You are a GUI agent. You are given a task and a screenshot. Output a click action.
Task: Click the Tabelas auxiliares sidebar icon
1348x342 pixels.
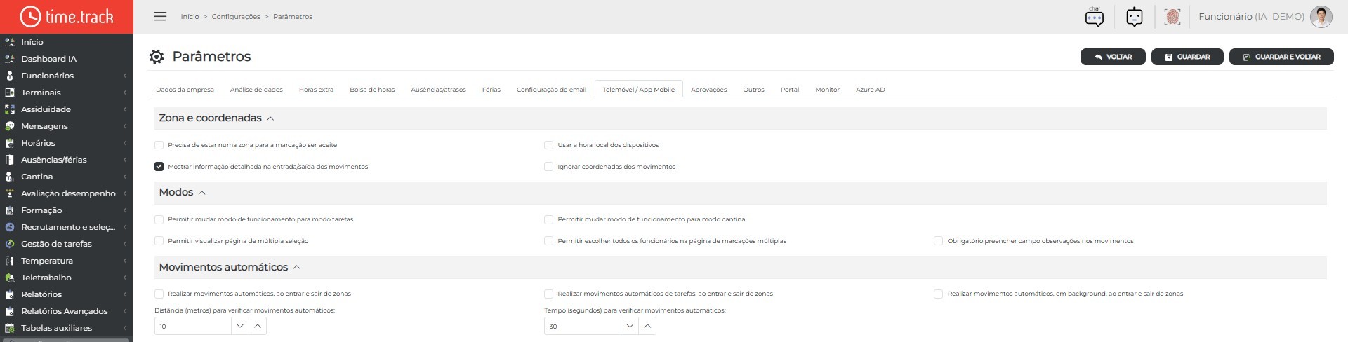[10, 328]
